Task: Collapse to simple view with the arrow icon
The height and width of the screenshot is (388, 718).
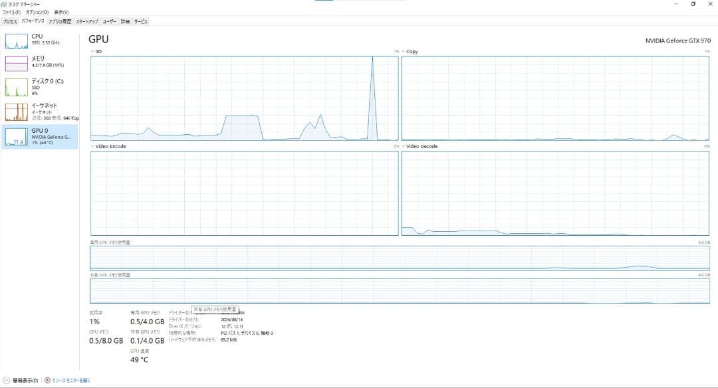Action: [x=7, y=381]
